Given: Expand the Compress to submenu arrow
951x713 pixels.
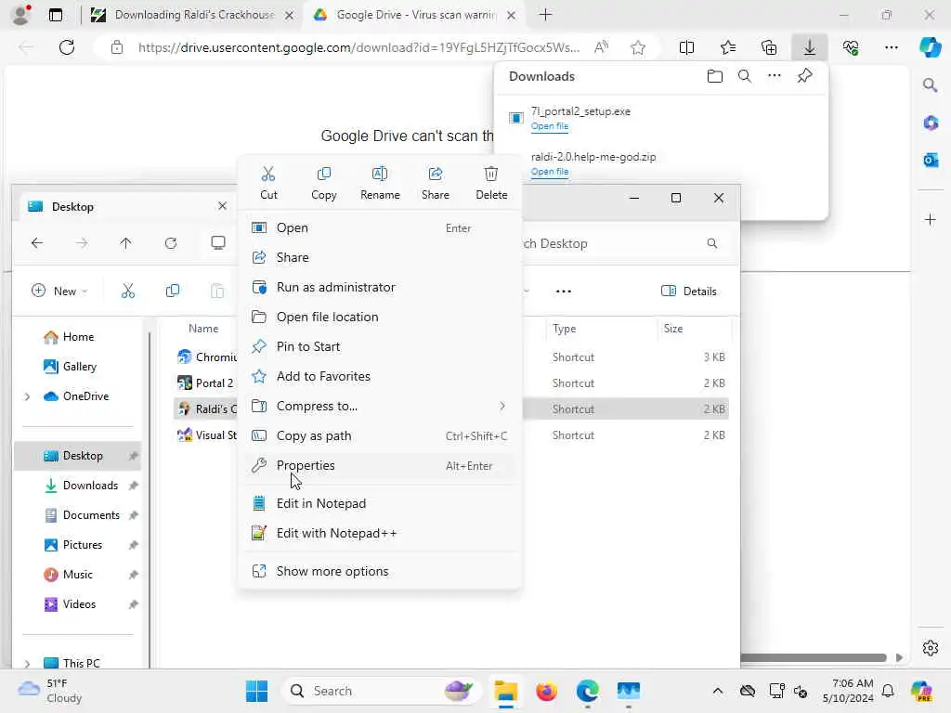Looking at the screenshot, I should click(502, 407).
